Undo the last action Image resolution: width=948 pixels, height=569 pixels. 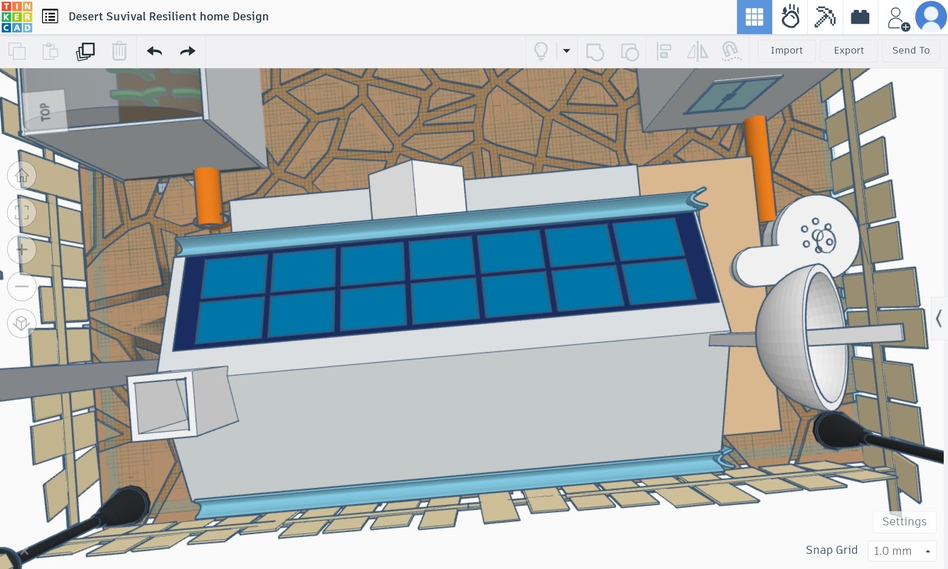(154, 51)
